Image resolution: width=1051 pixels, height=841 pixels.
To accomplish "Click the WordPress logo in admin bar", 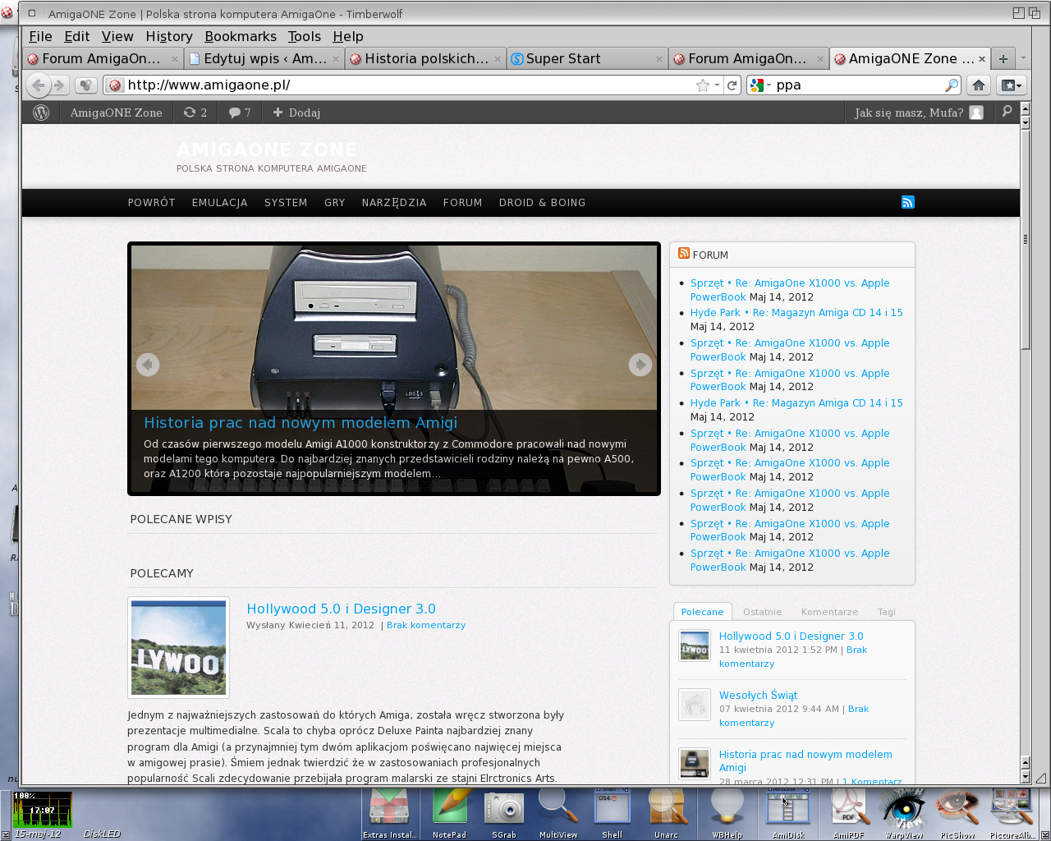I will (41, 113).
